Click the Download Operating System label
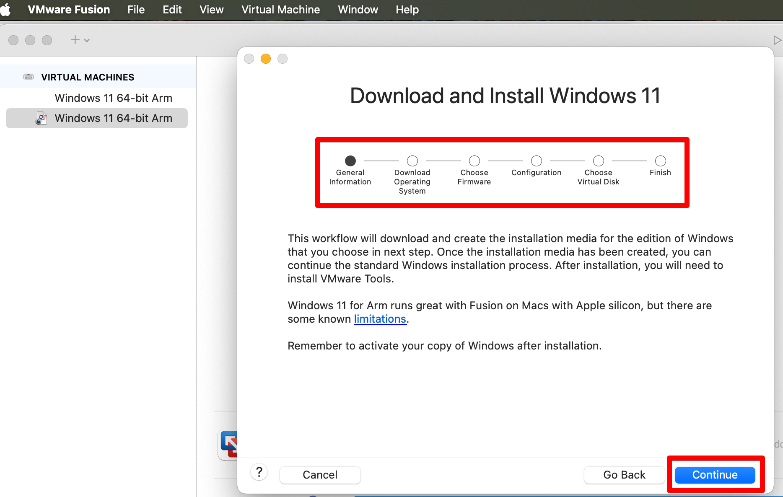The image size is (783, 497). [x=412, y=182]
